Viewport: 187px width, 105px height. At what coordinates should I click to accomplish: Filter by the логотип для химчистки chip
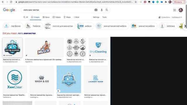click(60, 26)
